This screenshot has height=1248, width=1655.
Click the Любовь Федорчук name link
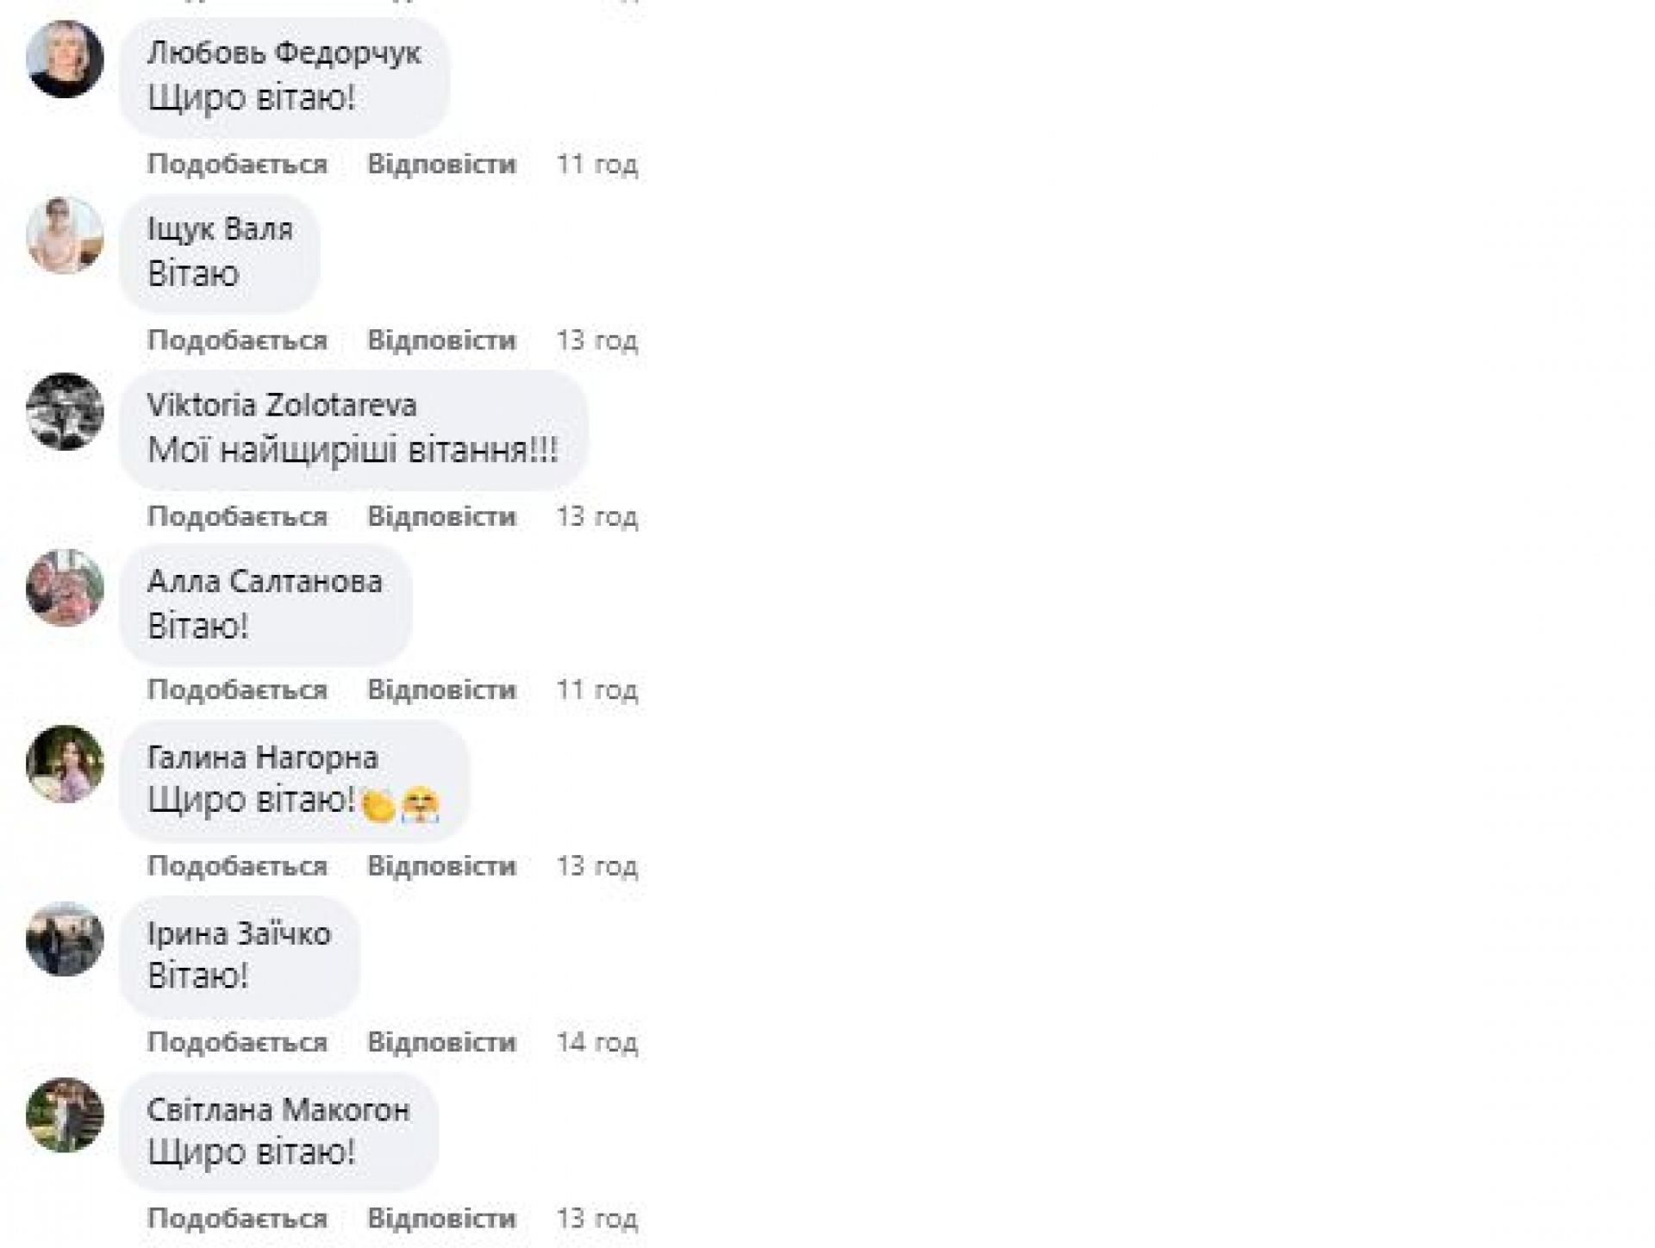point(284,53)
